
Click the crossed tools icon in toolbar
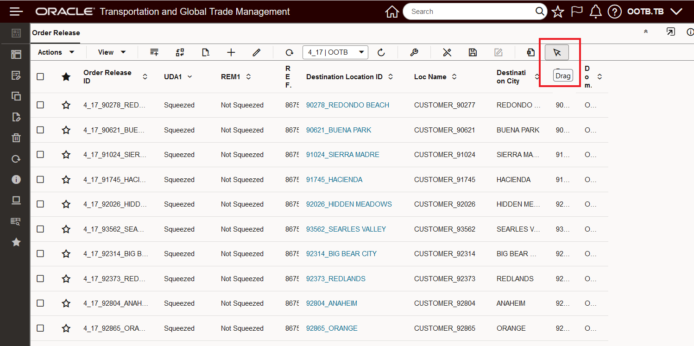447,52
